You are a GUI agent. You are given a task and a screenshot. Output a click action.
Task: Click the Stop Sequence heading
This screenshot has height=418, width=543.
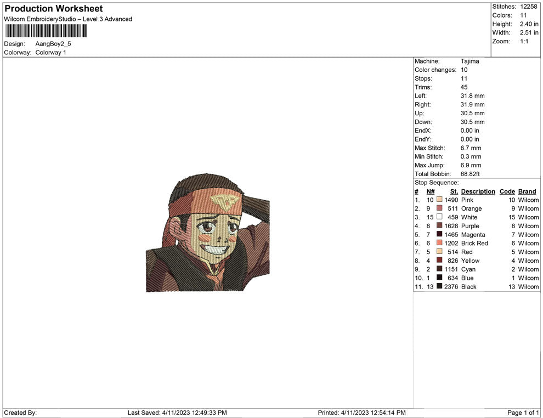coord(437,183)
